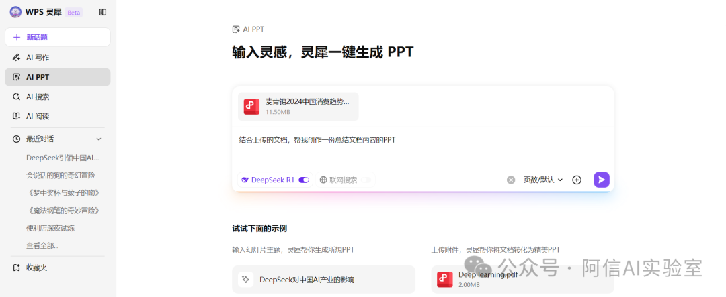Screen dimensions: 726x297
Task: Click uploaded file 麦肯锡2024中国消费趋势 attachment
Action: pos(298,106)
